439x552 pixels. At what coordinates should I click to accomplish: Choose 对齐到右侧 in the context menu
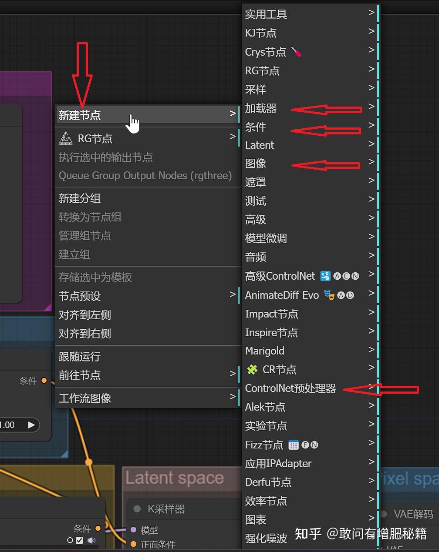(148, 334)
